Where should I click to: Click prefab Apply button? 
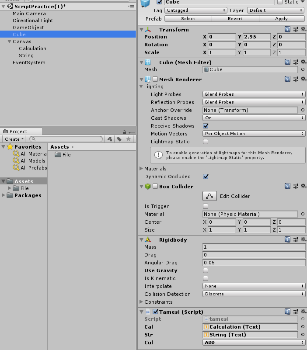point(282,18)
